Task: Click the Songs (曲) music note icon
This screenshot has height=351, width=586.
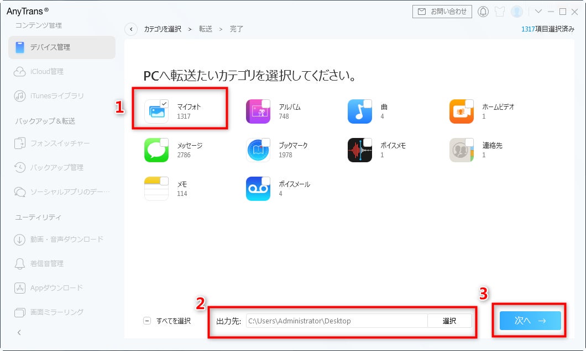Action: (x=359, y=111)
